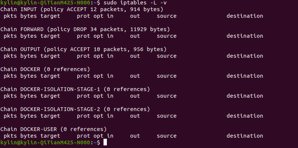This screenshot has width=298, height=148.
Task: Click "destination" column under DOCKER-ISOLATION-STAGE-2
Action: click(245, 116)
